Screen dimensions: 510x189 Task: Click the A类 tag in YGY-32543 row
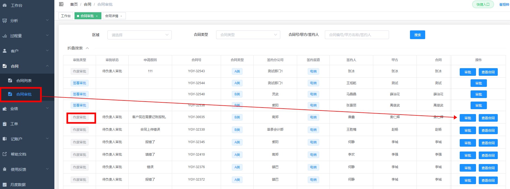tap(237, 71)
